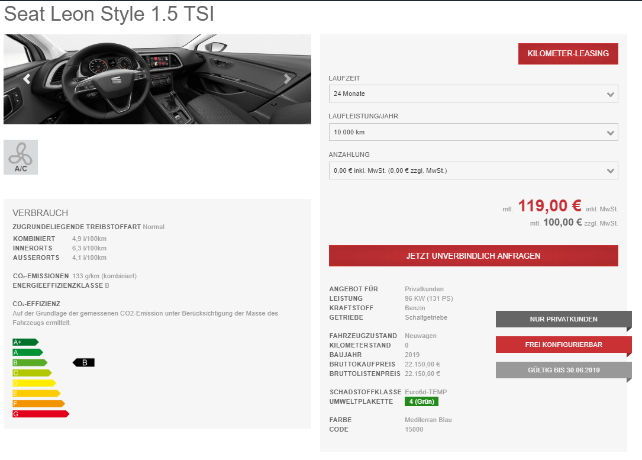Click the Zugrundeliegende Treibstoffart Normal line
This screenshot has height=460, width=642.
point(88,227)
